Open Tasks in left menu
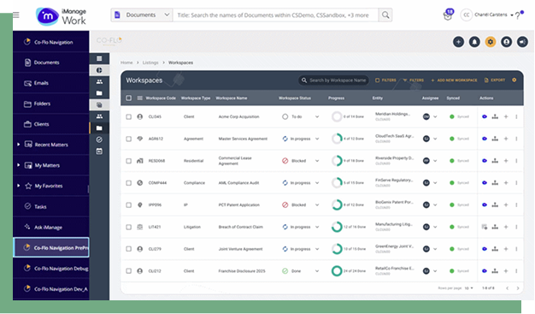The width and height of the screenshot is (535, 314). pyautogui.click(x=50, y=206)
